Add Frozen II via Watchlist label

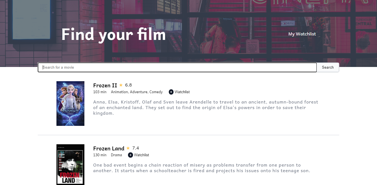tap(182, 92)
